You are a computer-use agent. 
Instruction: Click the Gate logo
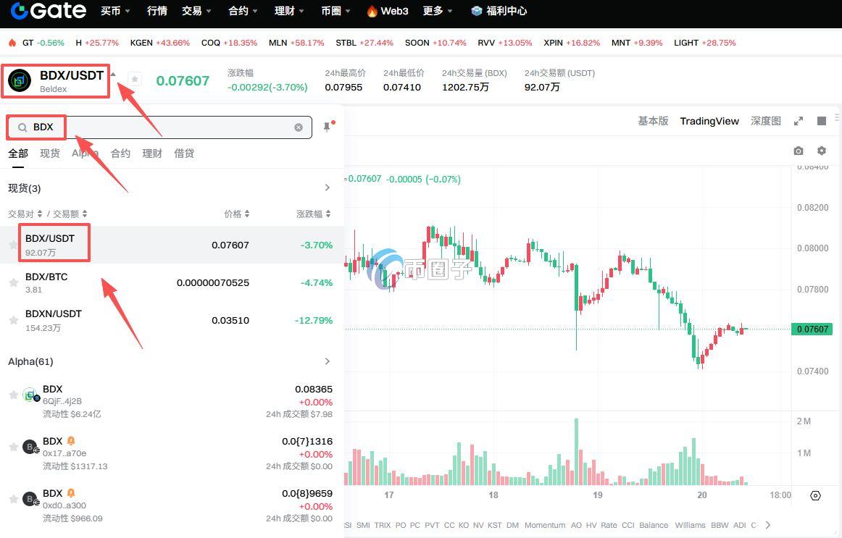click(48, 11)
